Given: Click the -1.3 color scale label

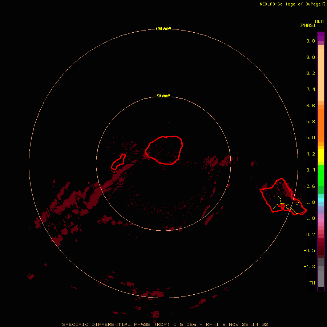Looking at the screenshot, I should 309,267.
